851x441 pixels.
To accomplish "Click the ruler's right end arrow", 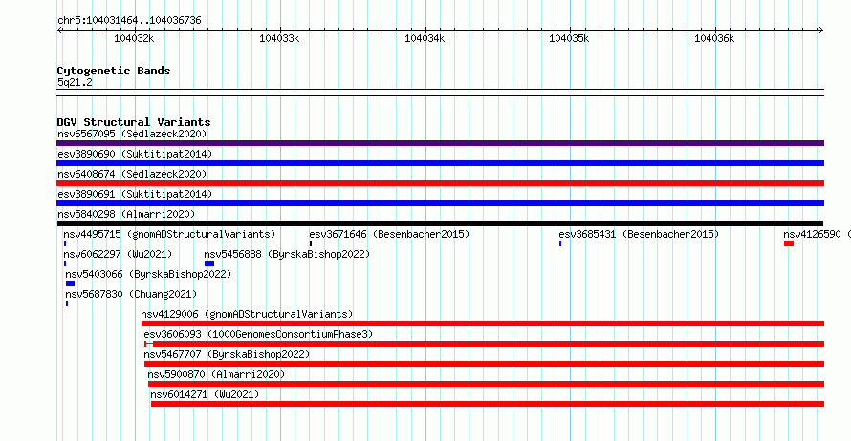I will point(820,31).
